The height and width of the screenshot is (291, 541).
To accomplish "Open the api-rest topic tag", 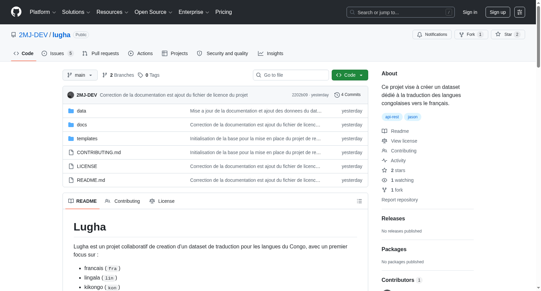I will pyautogui.click(x=392, y=117).
